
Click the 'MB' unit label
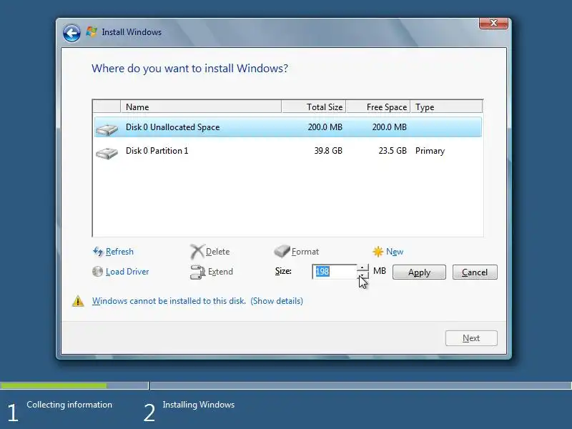380,271
